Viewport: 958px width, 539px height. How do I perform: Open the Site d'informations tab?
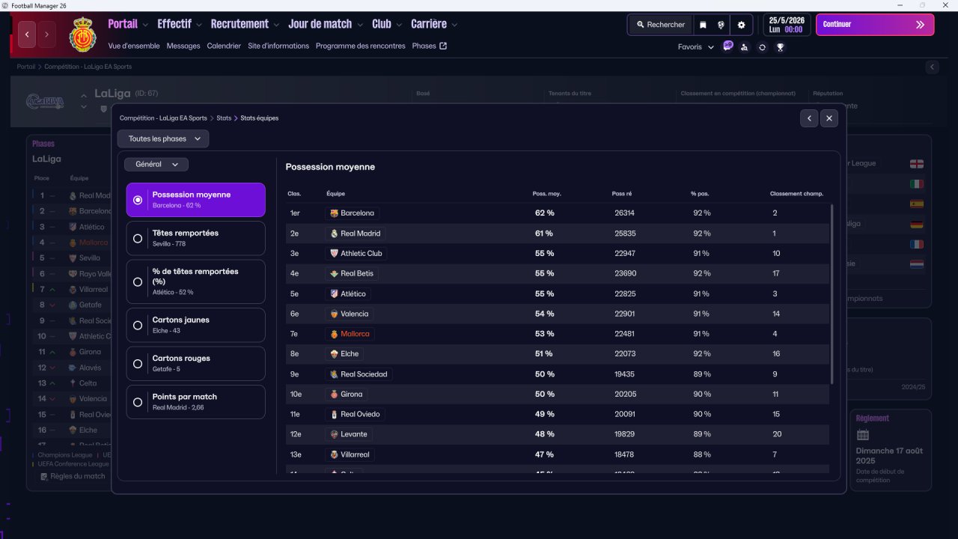278,46
